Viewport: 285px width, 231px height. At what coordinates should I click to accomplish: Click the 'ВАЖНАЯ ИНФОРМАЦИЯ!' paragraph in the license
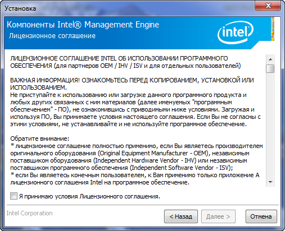(x=132, y=84)
